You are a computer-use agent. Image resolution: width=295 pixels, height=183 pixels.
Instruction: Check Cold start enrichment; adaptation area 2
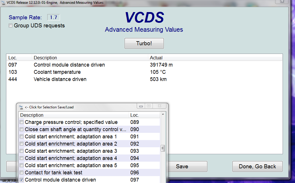click(x=21, y=144)
